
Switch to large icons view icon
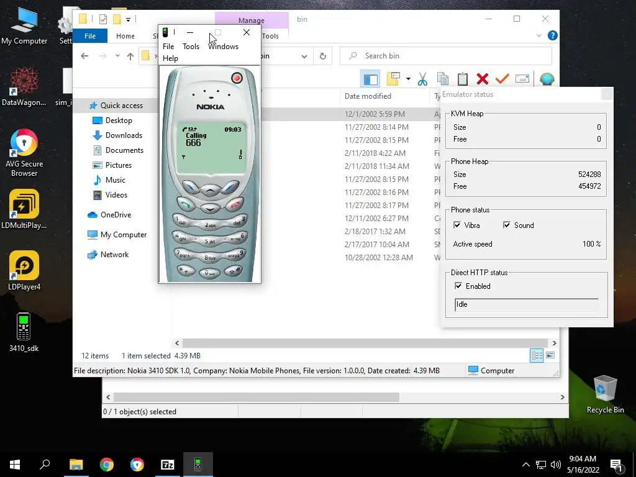(x=550, y=355)
